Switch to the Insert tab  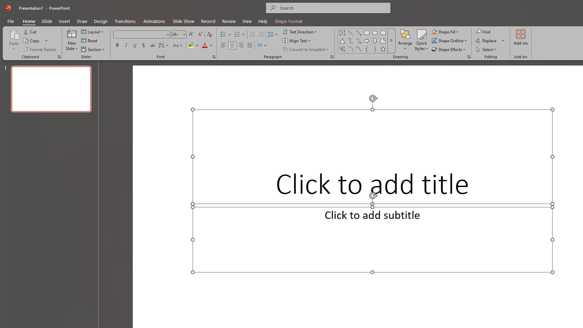click(64, 21)
